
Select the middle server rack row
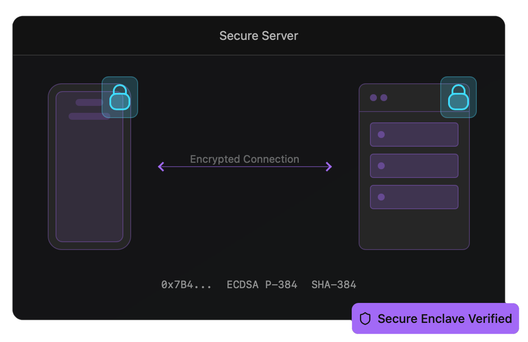414,166
